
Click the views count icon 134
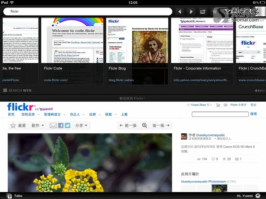point(199,159)
